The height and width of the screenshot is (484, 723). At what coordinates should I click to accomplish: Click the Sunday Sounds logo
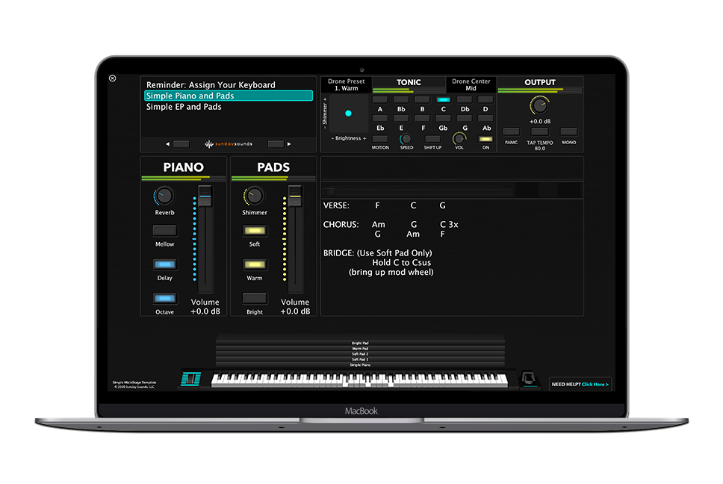[x=228, y=143]
